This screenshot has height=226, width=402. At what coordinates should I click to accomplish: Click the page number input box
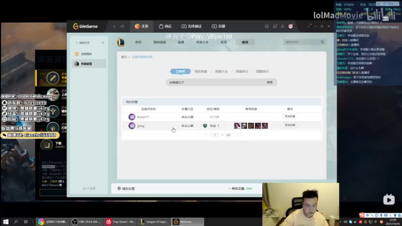(215, 135)
